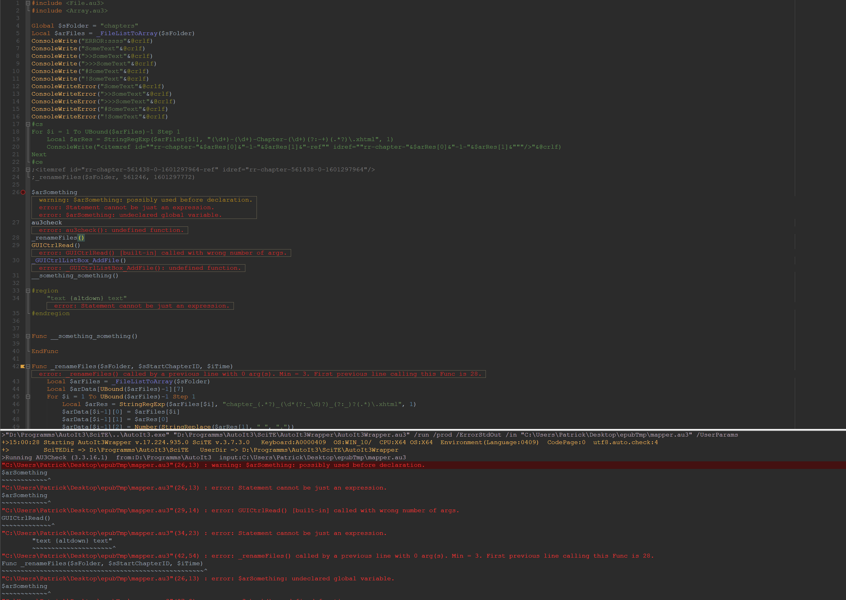This screenshot has height=600, width=846.
Task: Click the GUICtrlRead wrong args error in output
Action: point(230,511)
